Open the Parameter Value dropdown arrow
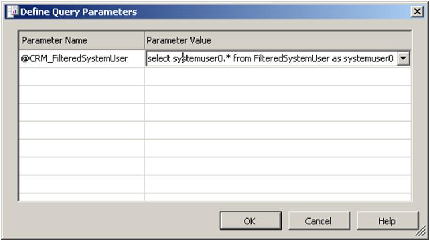The height and width of the screenshot is (241, 430). (x=405, y=58)
